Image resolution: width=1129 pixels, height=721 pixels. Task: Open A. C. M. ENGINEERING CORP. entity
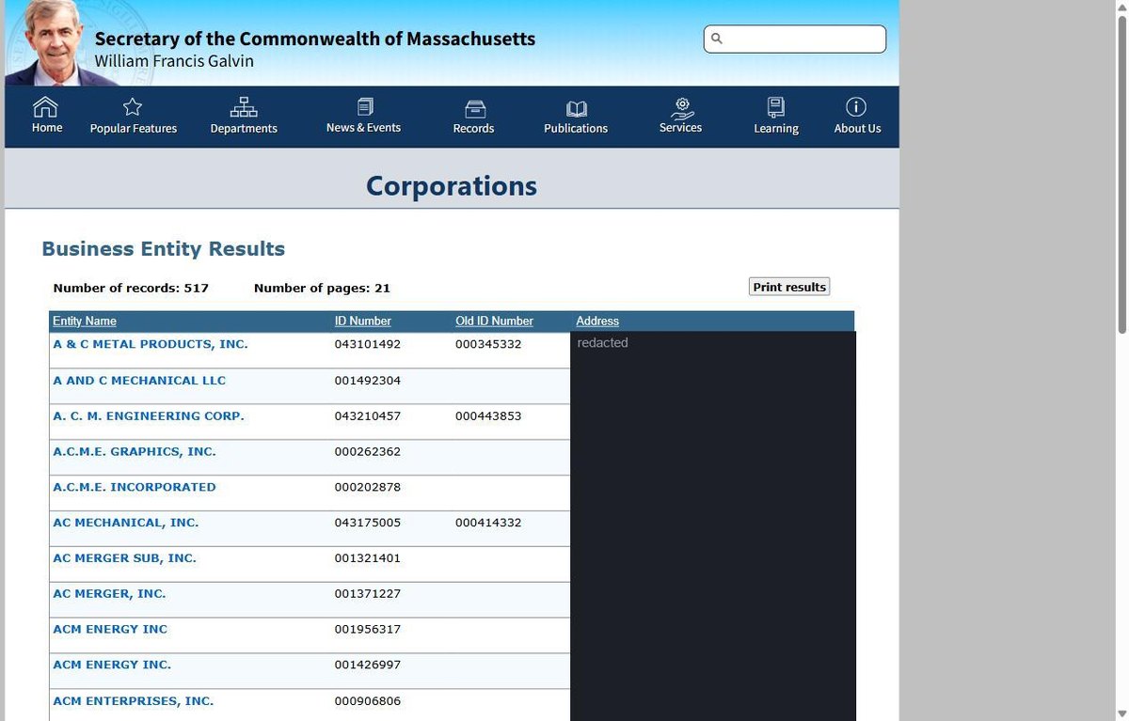point(149,415)
